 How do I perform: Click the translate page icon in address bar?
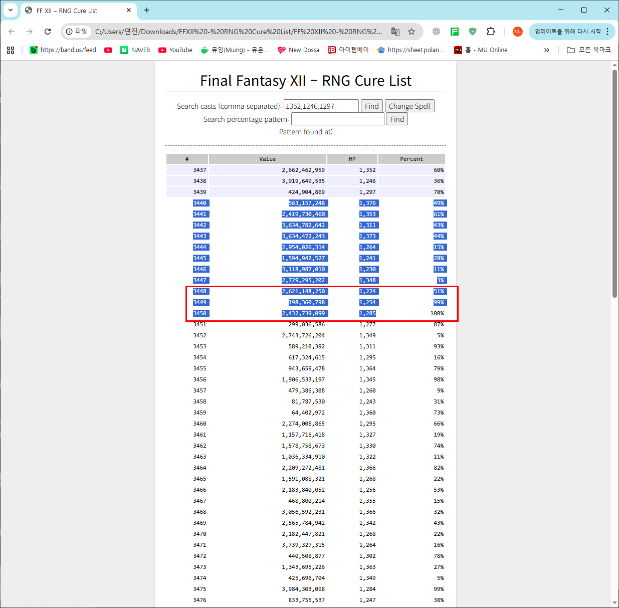[x=395, y=32]
